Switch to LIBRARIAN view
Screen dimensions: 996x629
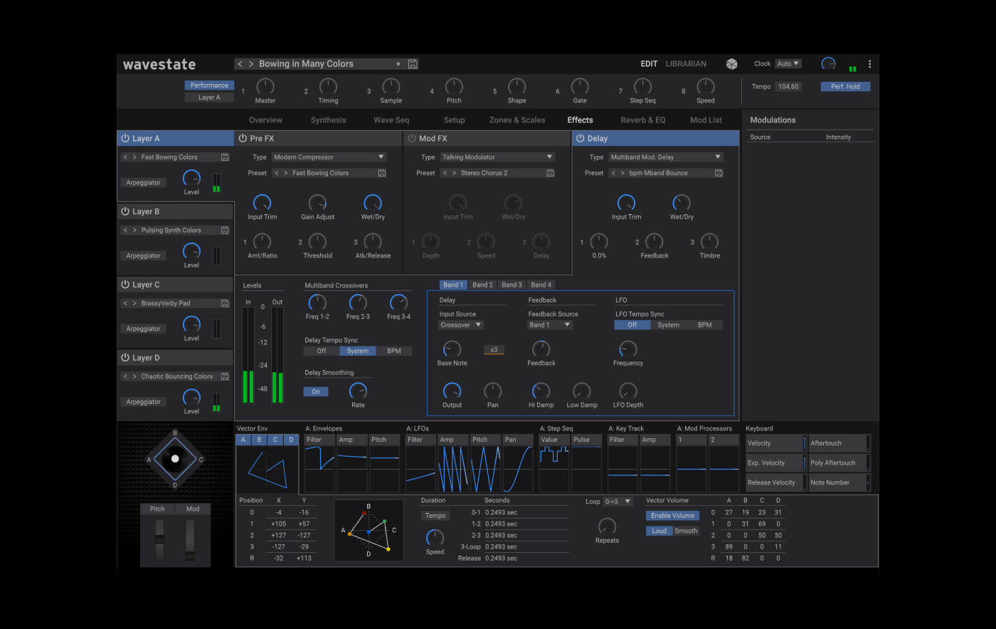(686, 64)
